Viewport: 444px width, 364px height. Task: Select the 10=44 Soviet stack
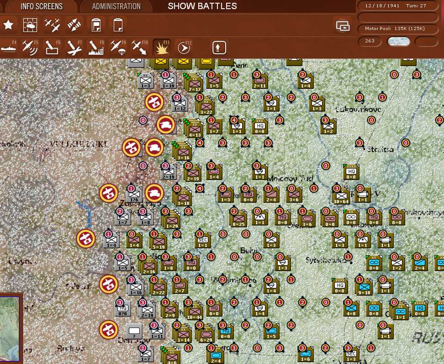click(194, 312)
